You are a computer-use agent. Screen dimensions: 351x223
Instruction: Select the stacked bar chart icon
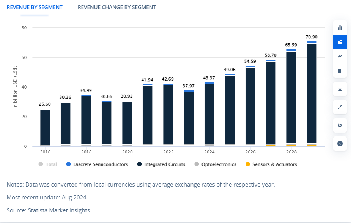[x=340, y=42]
